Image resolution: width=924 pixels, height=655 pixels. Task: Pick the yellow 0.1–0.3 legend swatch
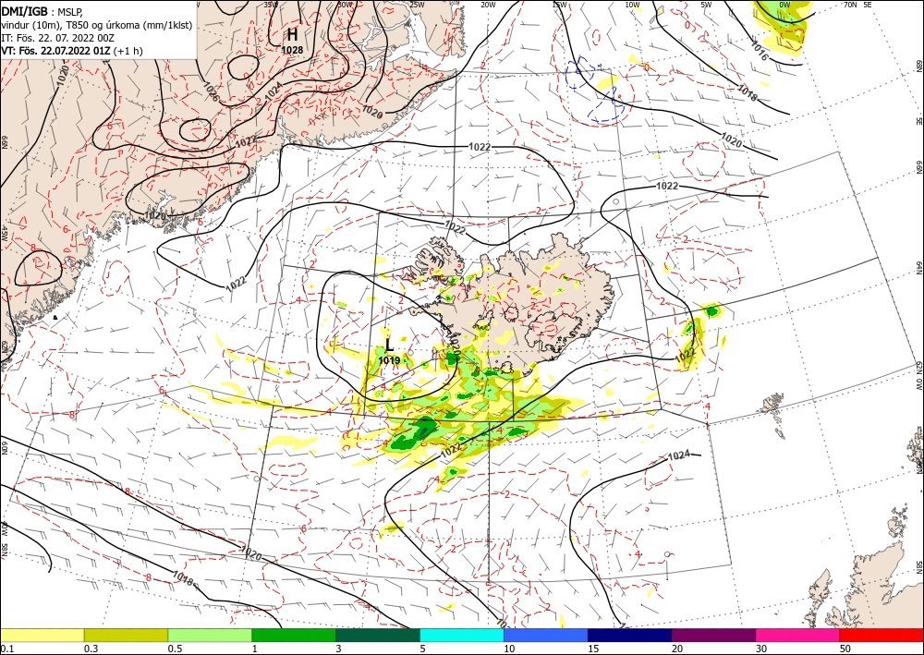click(x=42, y=635)
